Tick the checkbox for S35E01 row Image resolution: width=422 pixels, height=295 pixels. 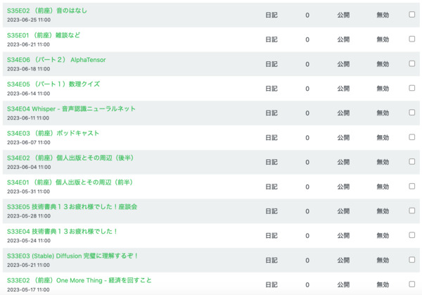point(411,39)
